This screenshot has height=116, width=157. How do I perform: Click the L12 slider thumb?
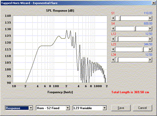[117, 39]
